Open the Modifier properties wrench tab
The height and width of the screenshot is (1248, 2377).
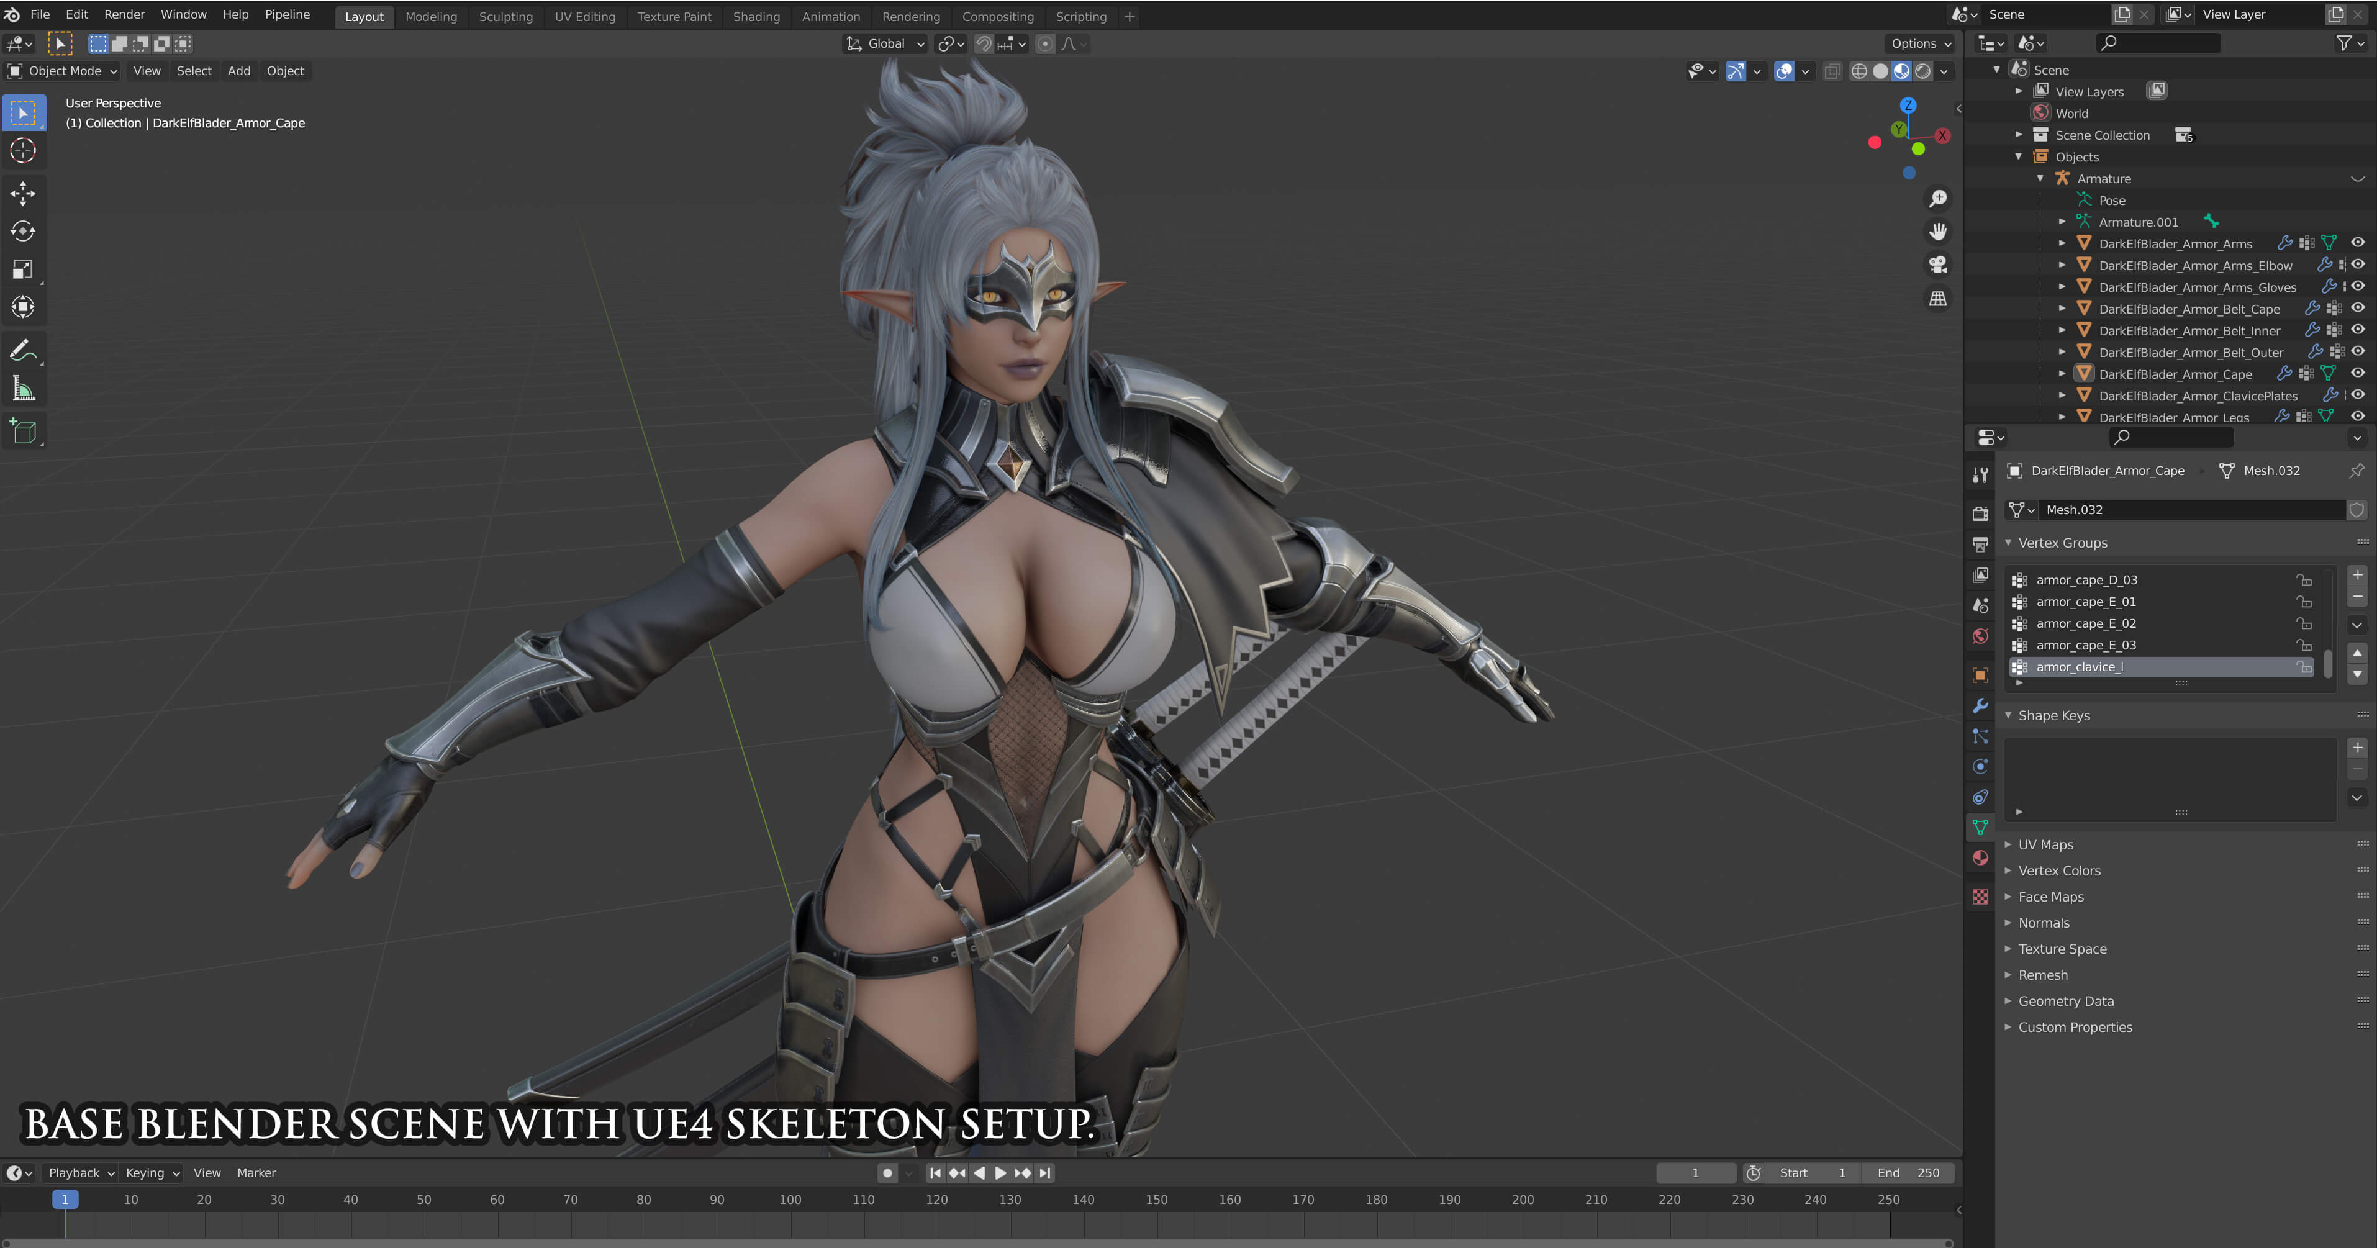tap(1980, 705)
